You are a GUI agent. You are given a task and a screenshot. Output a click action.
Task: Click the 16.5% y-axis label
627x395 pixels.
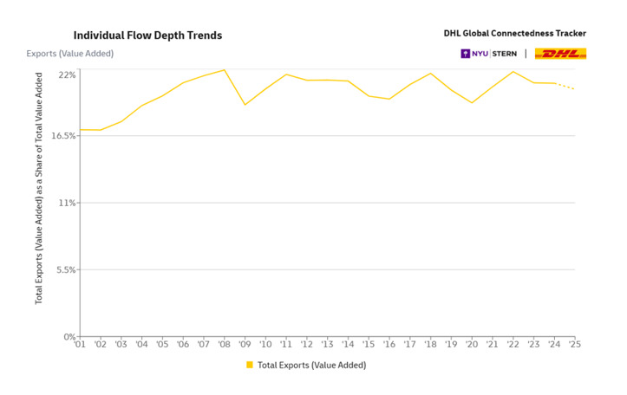click(62, 136)
